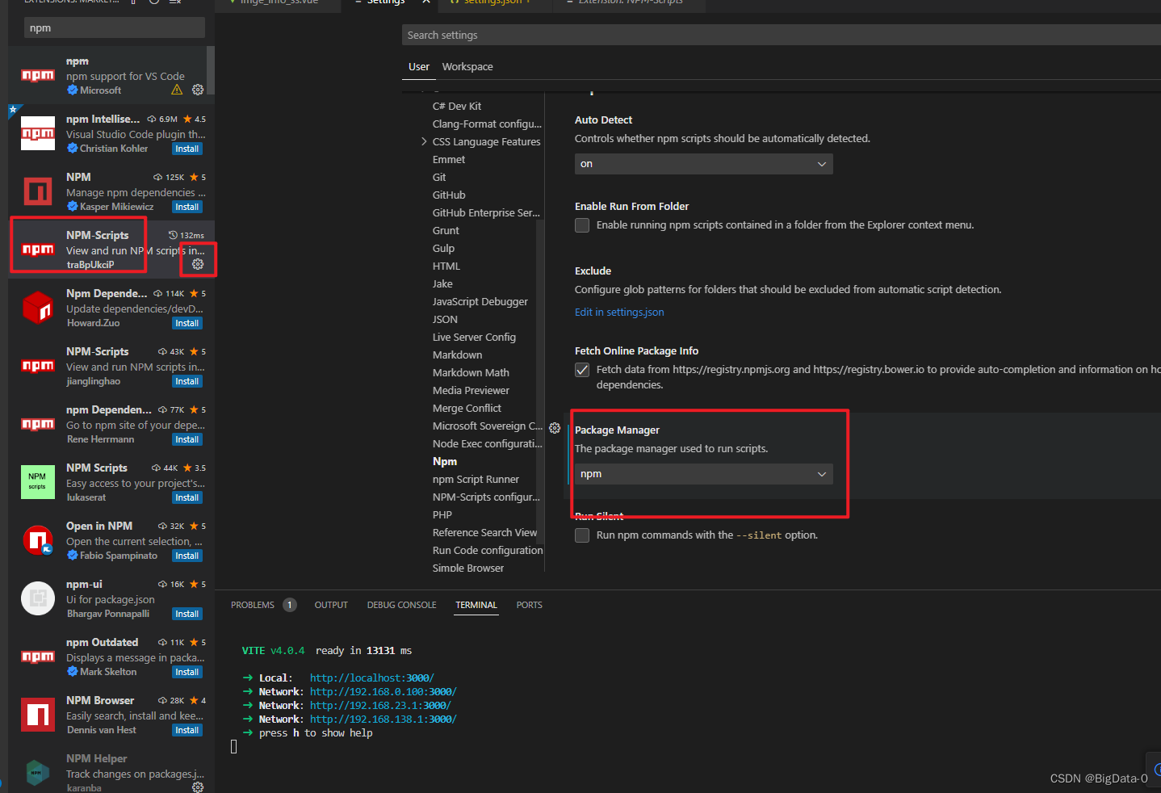The image size is (1161, 793).
Task: Focus the extensions search box containing npm
Action: tap(115, 27)
